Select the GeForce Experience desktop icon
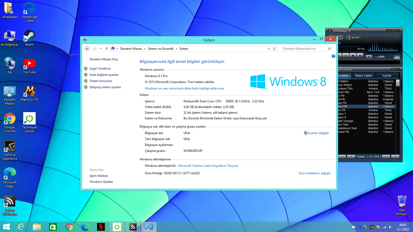Screen dimensions: 413x232 [x=10, y=150]
